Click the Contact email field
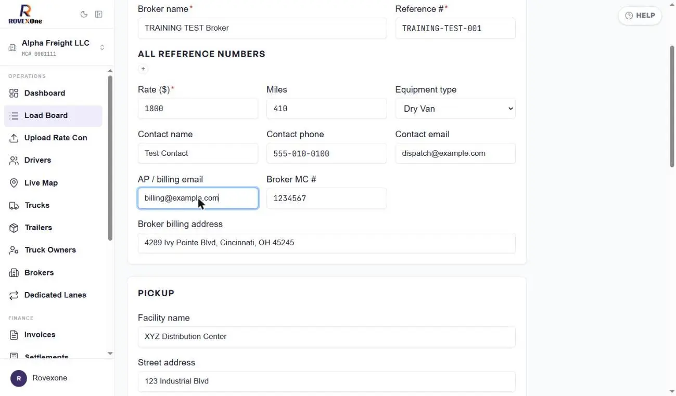676x396 pixels. pyautogui.click(x=455, y=153)
